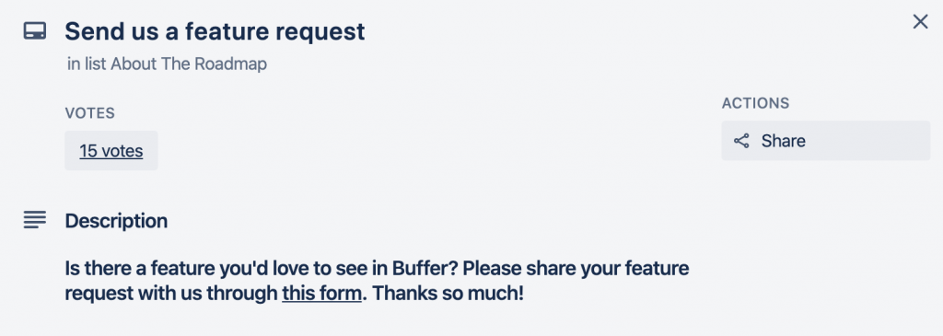
Task: Click the "About The Roadmap" list name
Action: coord(189,64)
